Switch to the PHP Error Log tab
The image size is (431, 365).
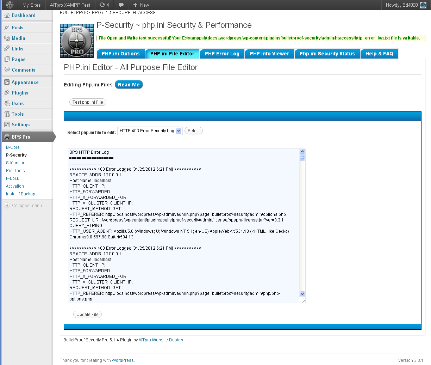(222, 54)
